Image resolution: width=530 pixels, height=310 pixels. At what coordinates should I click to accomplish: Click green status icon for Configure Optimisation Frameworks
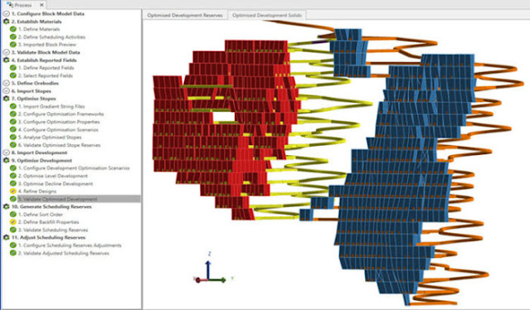[13, 114]
